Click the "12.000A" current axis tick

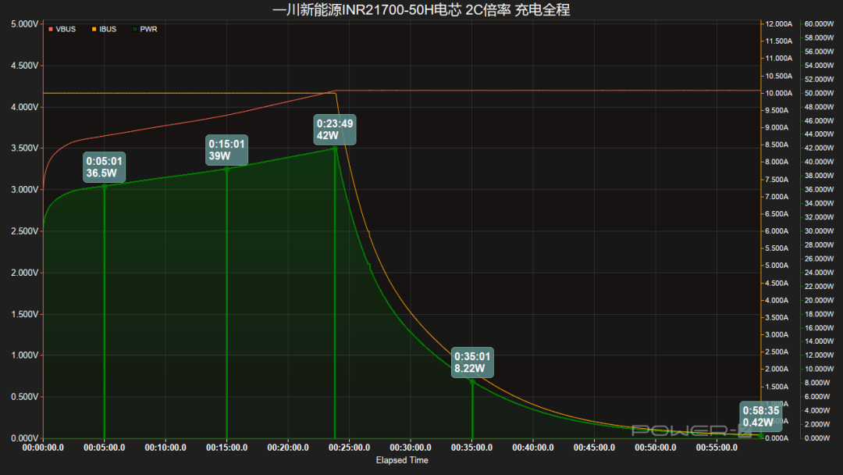(779, 23)
